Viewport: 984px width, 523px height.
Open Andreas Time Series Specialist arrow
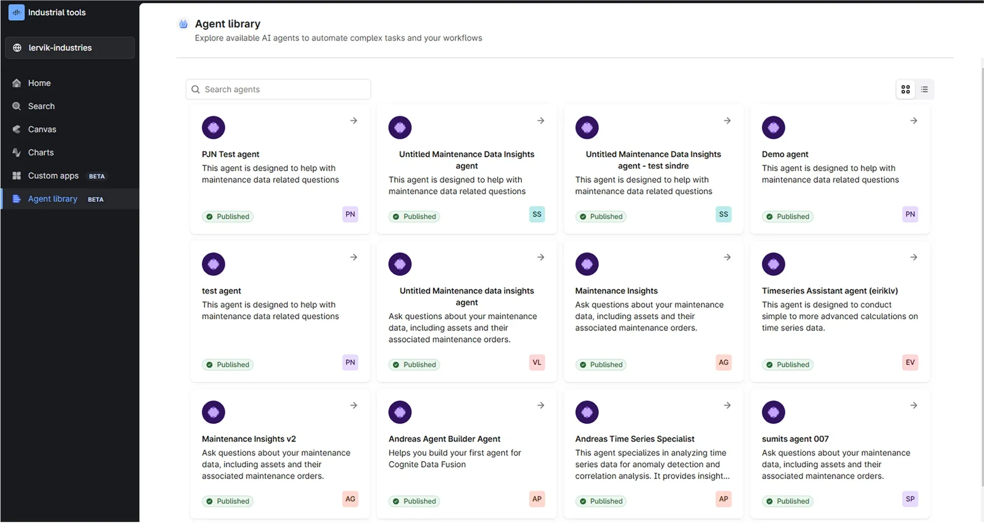tap(727, 405)
